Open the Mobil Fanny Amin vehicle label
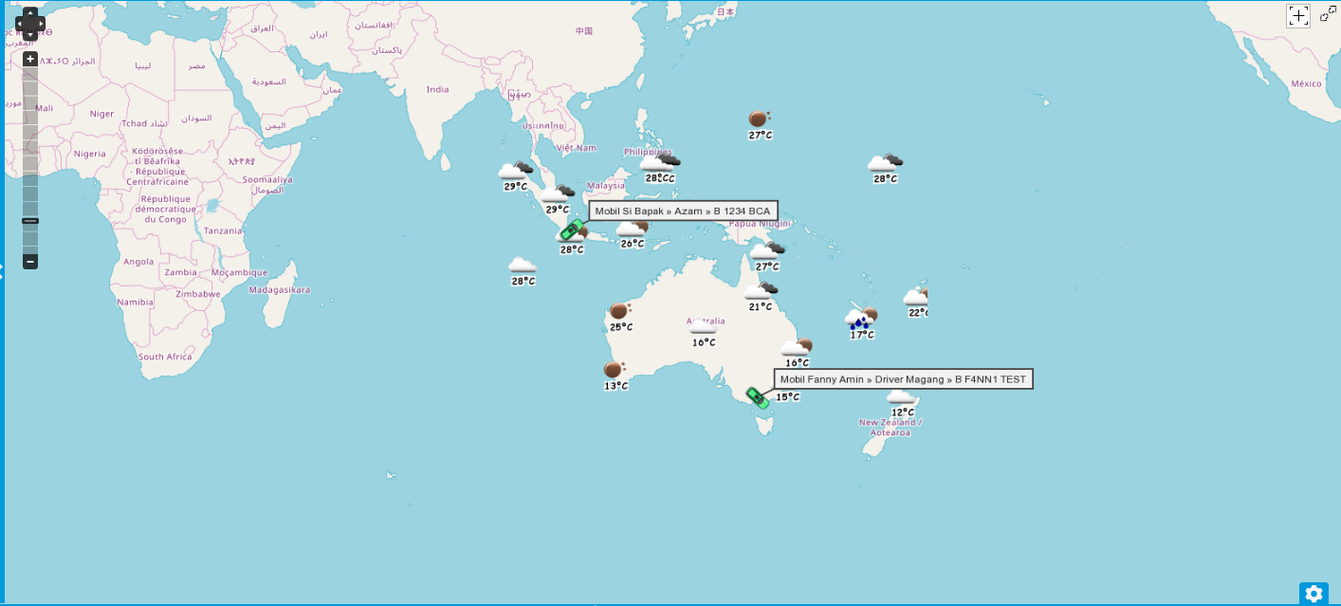The height and width of the screenshot is (606, 1341). [x=904, y=378]
